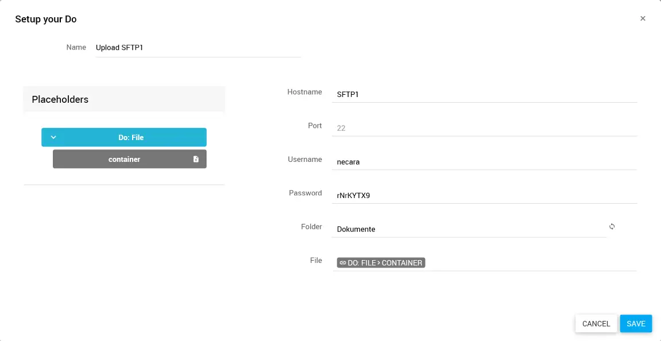This screenshot has height=341, width=661.
Task: Focus the Password input field
Action: [x=484, y=195]
